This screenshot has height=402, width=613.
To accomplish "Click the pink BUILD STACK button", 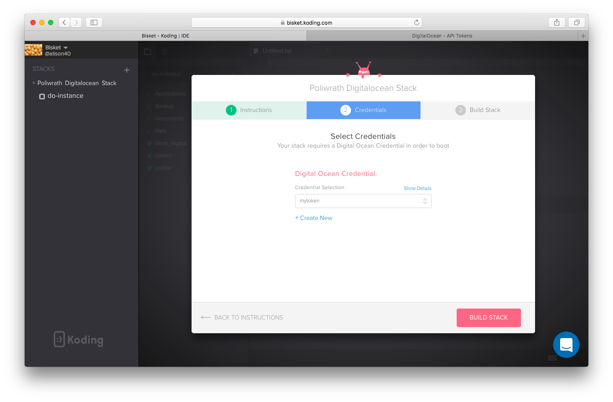I will click(x=489, y=318).
